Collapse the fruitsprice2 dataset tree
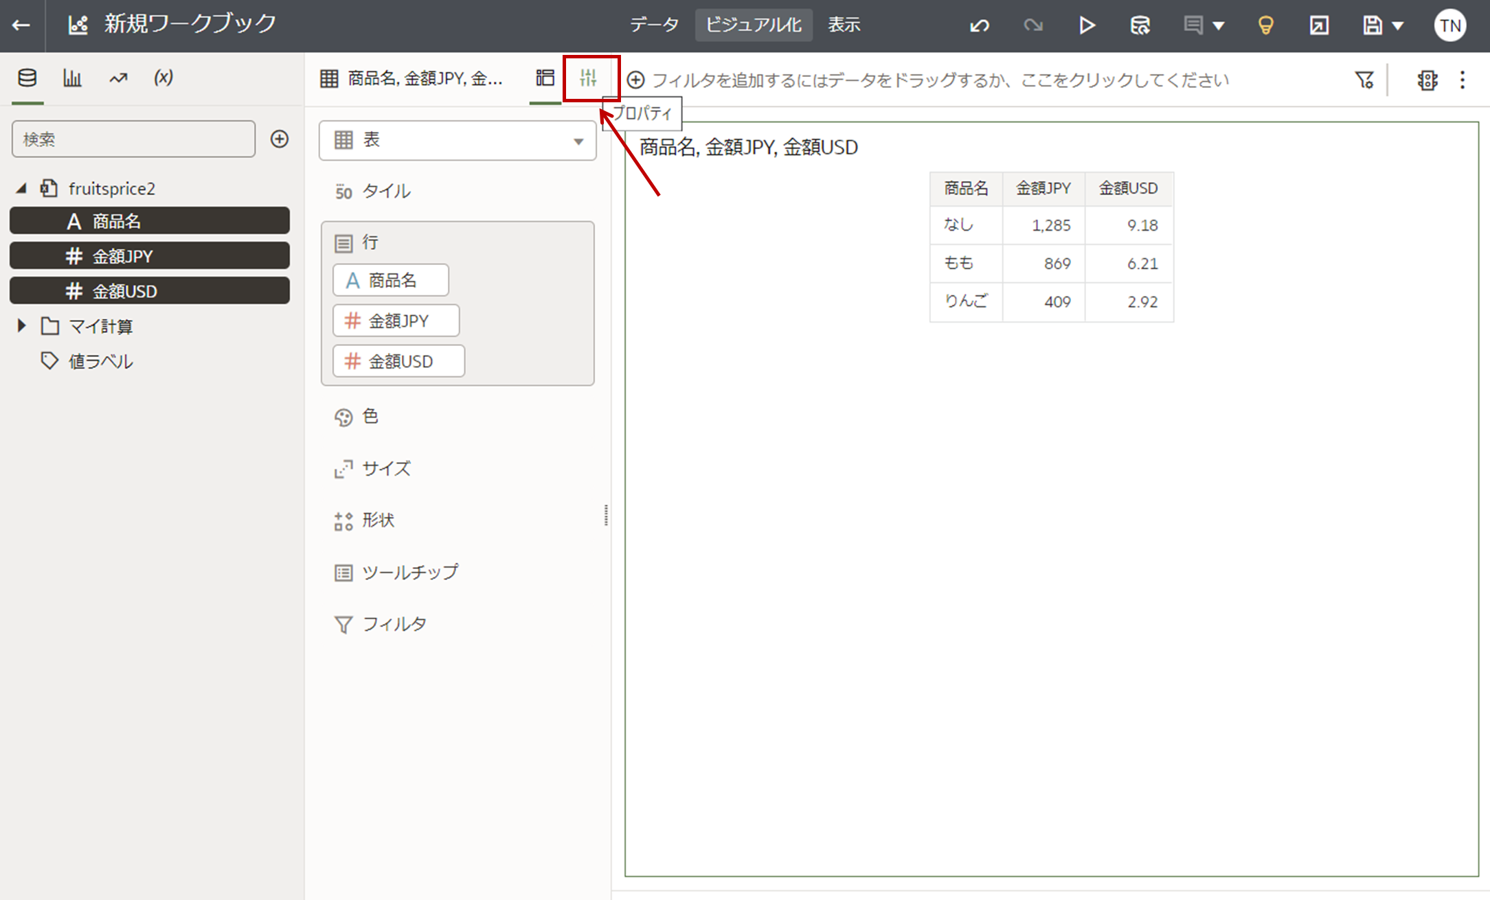Screen dimensions: 1490x900 (21, 188)
